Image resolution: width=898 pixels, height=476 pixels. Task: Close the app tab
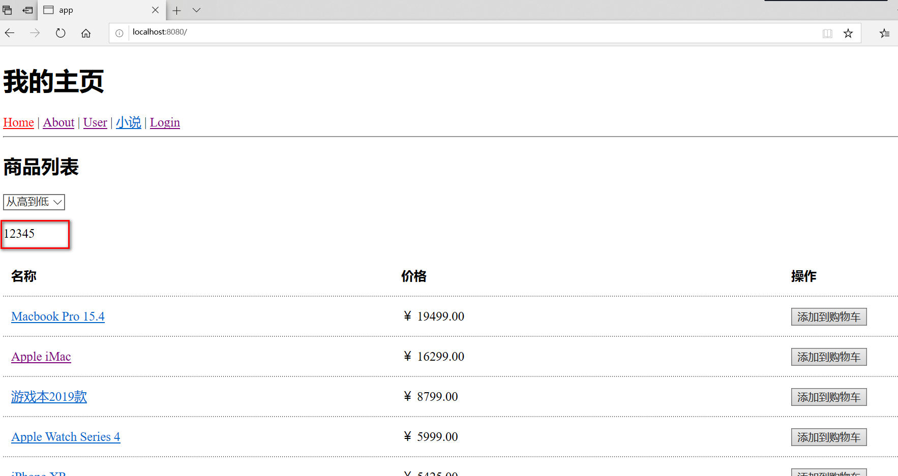[156, 10]
